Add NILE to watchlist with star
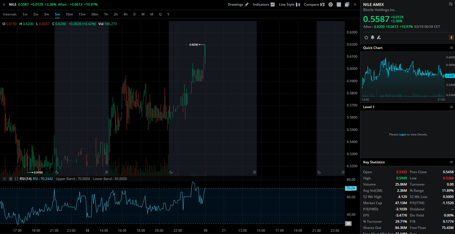Image resolution: width=455 pixels, height=234 pixels. click(366, 37)
